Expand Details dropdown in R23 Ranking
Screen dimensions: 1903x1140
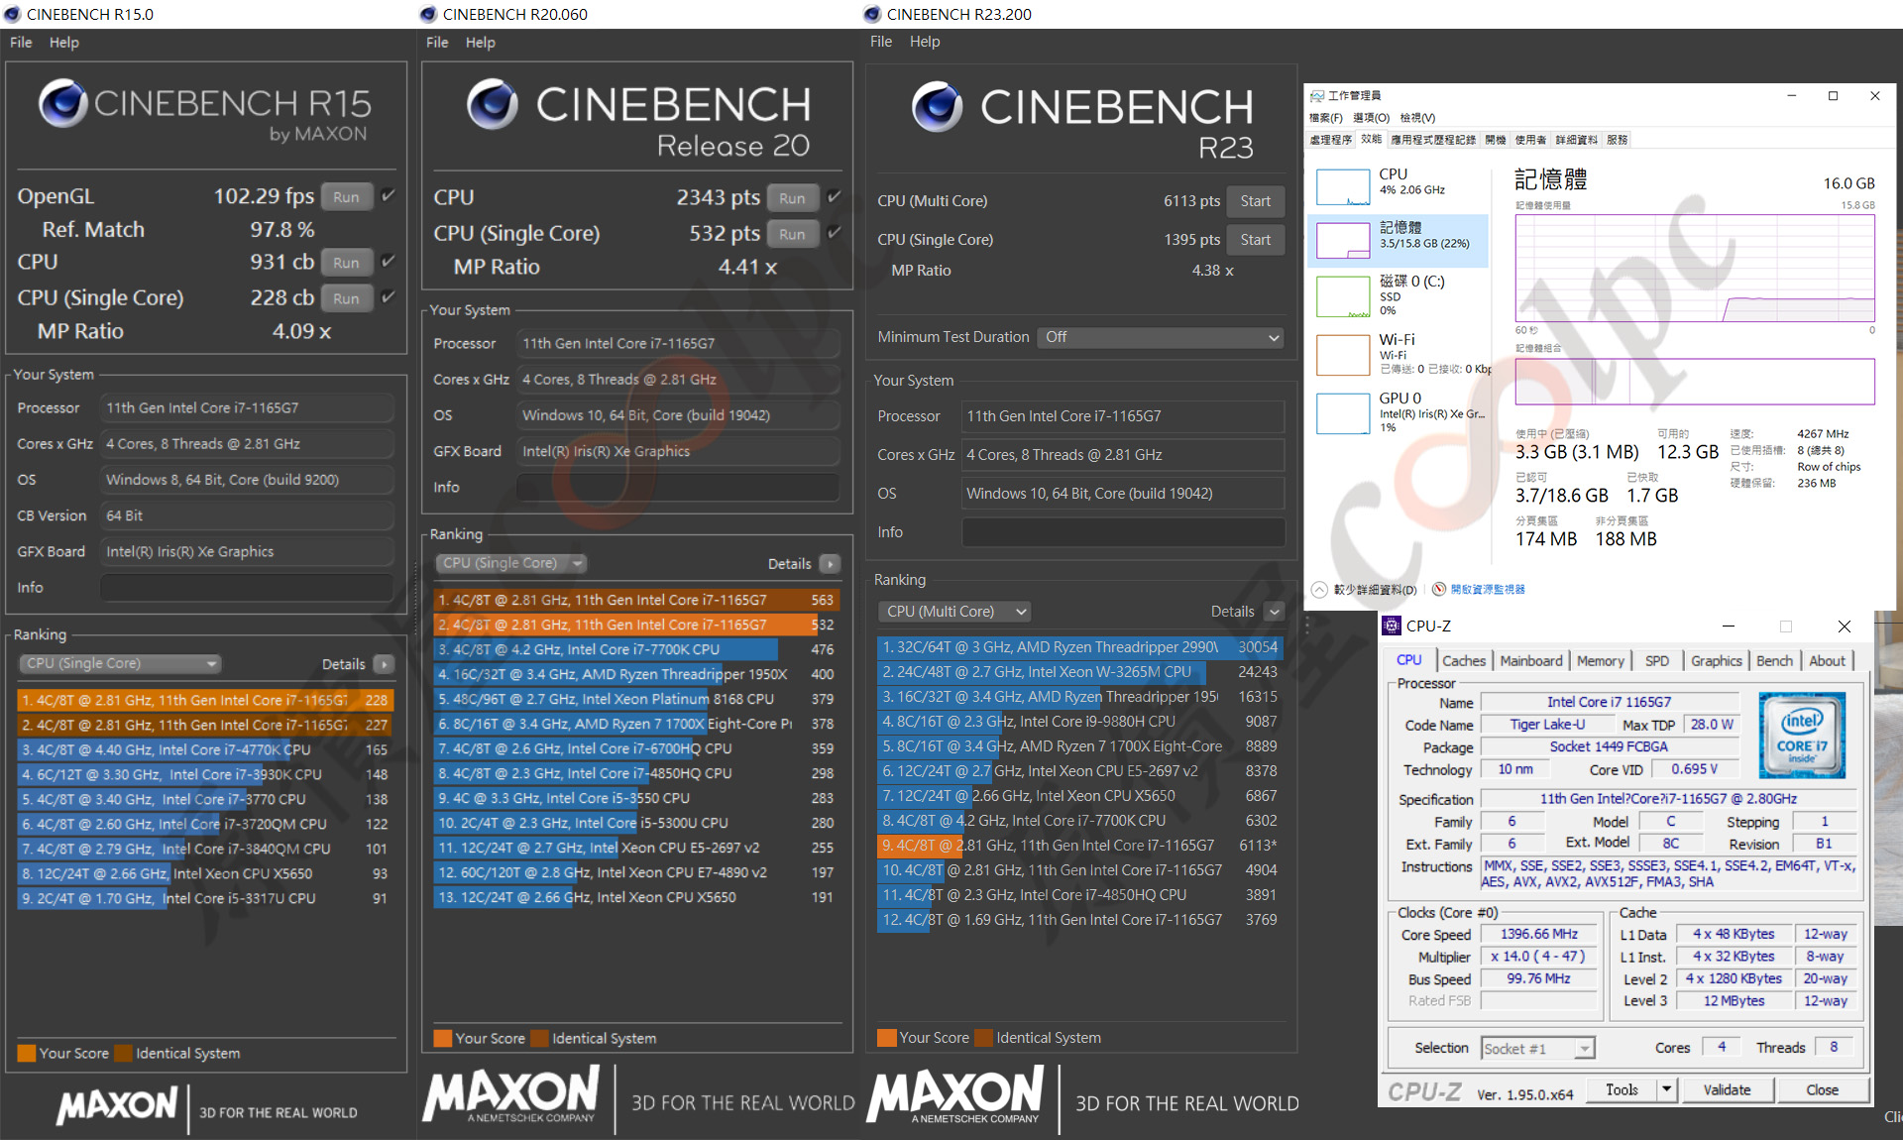click(x=1276, y=612)
